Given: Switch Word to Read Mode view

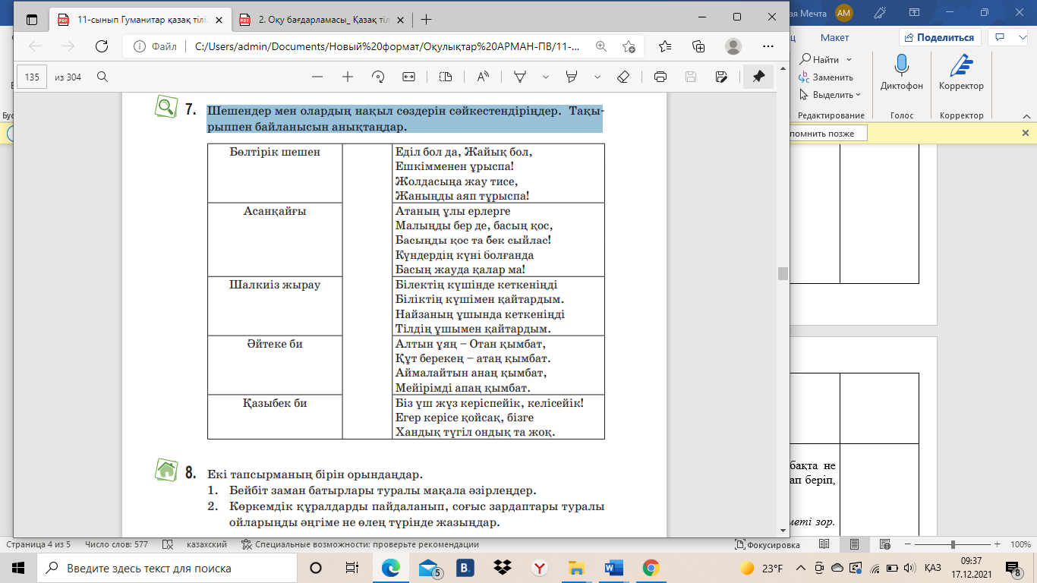Looking at the screenshot, I should click(824, 545).
